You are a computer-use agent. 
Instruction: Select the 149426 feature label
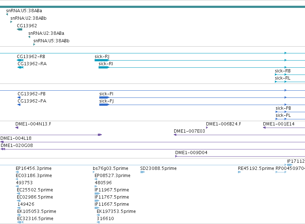pos(26,204)
